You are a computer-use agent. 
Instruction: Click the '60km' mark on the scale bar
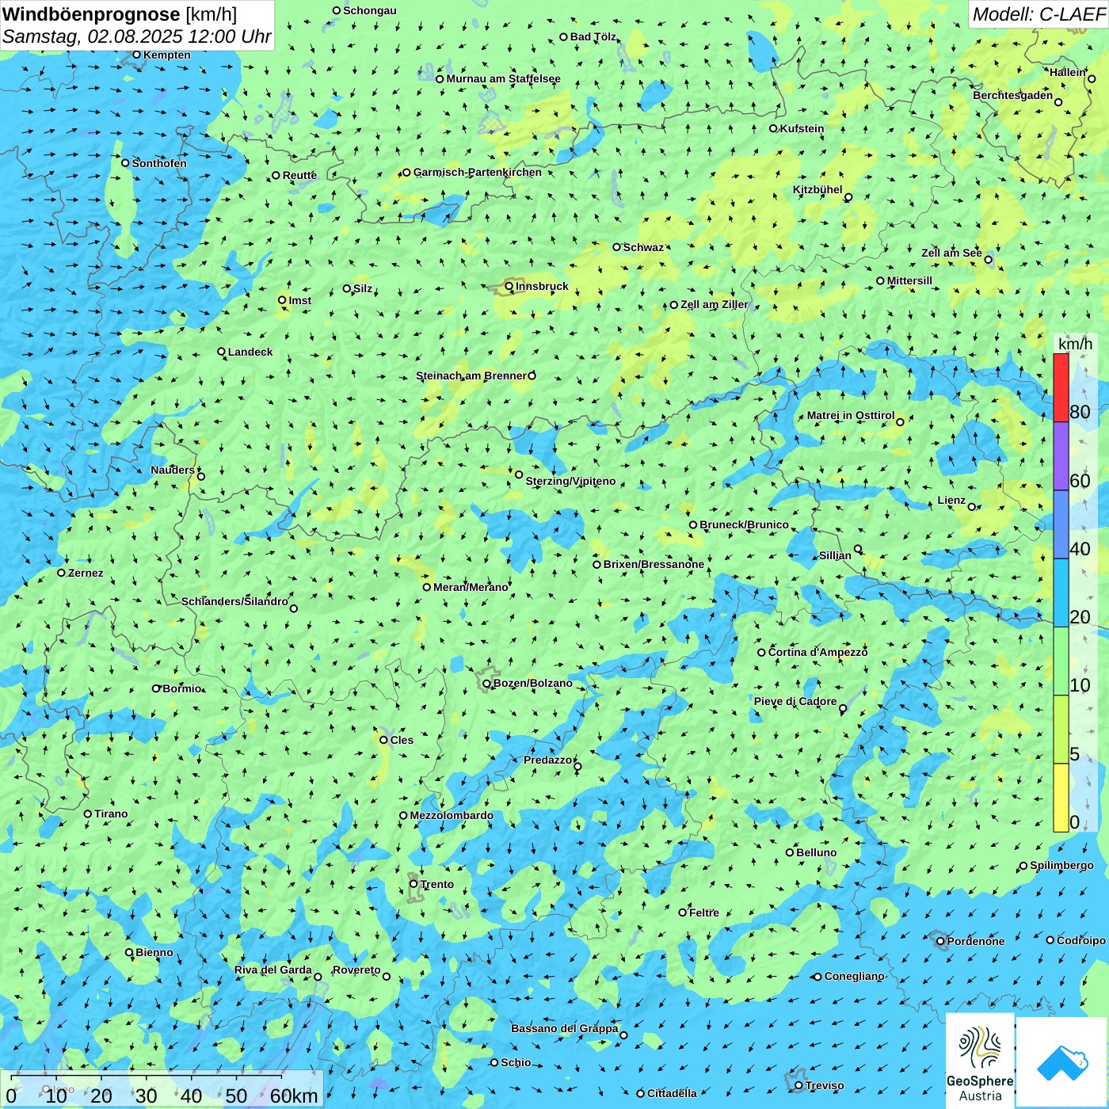pyautogui.click(x=294, y=1096)
